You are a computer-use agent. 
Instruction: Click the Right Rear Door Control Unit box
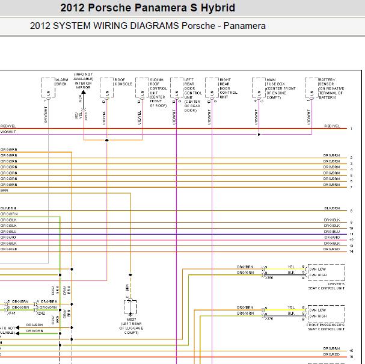coord(212,88)
